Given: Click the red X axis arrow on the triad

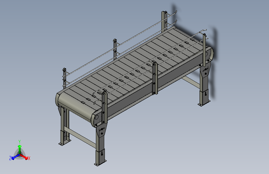Looking at the screenshot, I should pos(24,157).
